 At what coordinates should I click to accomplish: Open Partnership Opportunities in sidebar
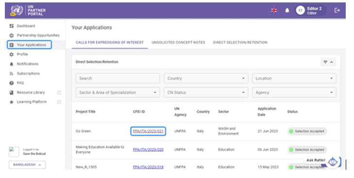[38, 35]
